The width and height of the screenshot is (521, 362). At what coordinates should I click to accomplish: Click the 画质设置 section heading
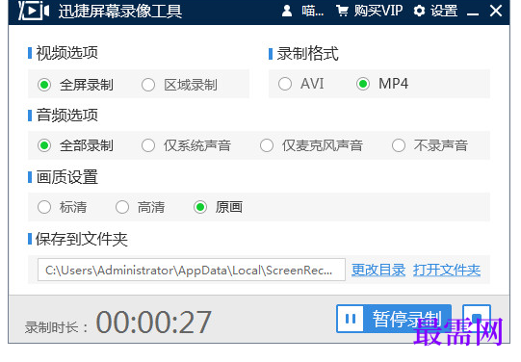(x=67, y=177)
